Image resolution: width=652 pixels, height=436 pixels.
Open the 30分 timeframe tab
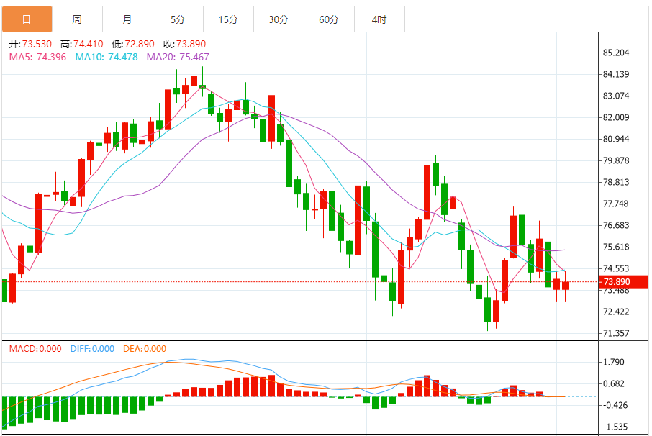[x=279, y=19]
